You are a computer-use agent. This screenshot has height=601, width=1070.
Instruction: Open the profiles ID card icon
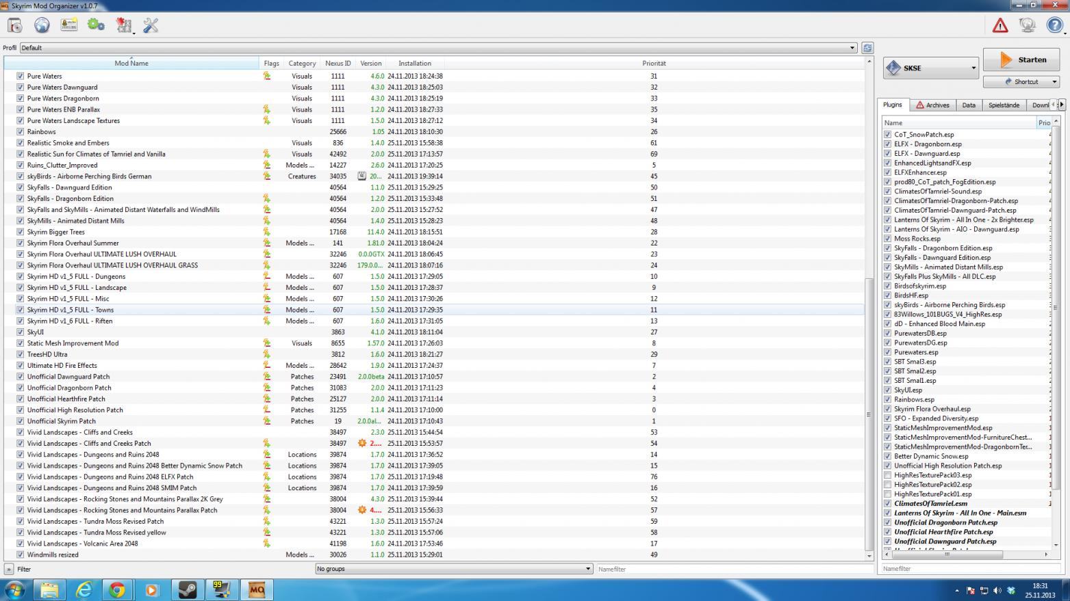[x=68, y=25]
